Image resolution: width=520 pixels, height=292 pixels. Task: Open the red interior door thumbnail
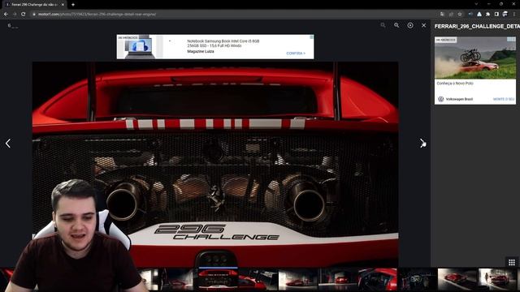coord(377,280)
